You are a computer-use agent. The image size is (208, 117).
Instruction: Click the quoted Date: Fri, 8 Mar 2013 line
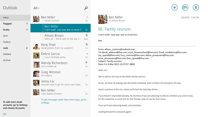(116, 64)
